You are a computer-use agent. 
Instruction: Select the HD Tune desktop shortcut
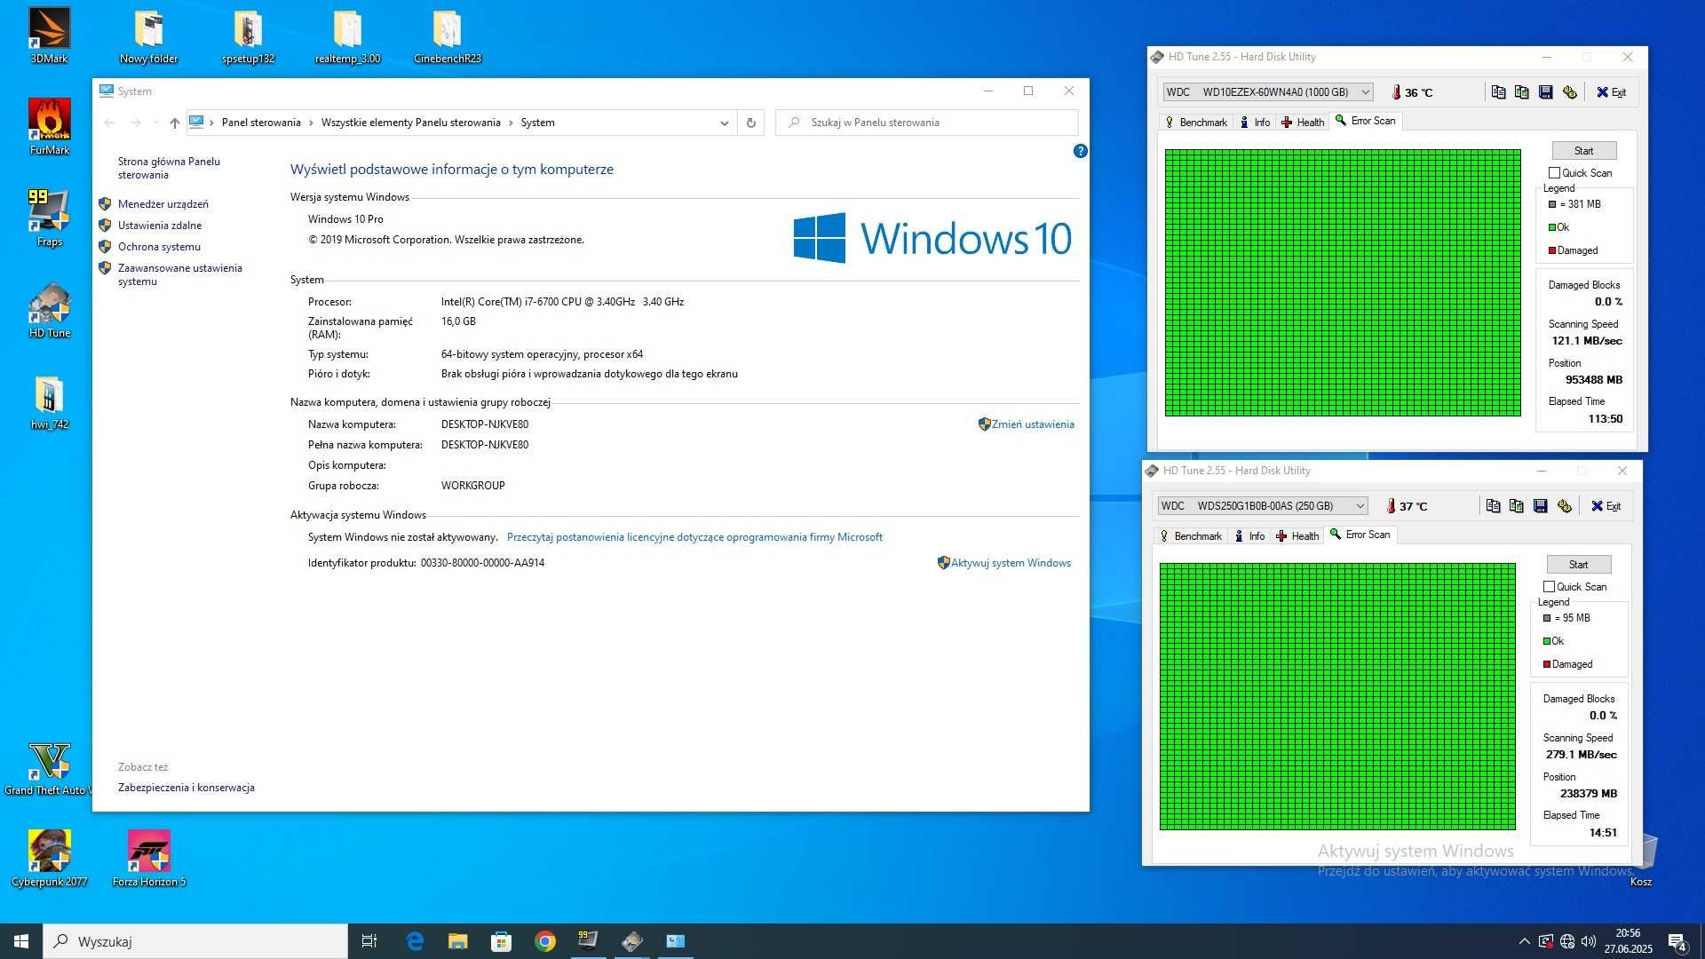tap(49, 310)
